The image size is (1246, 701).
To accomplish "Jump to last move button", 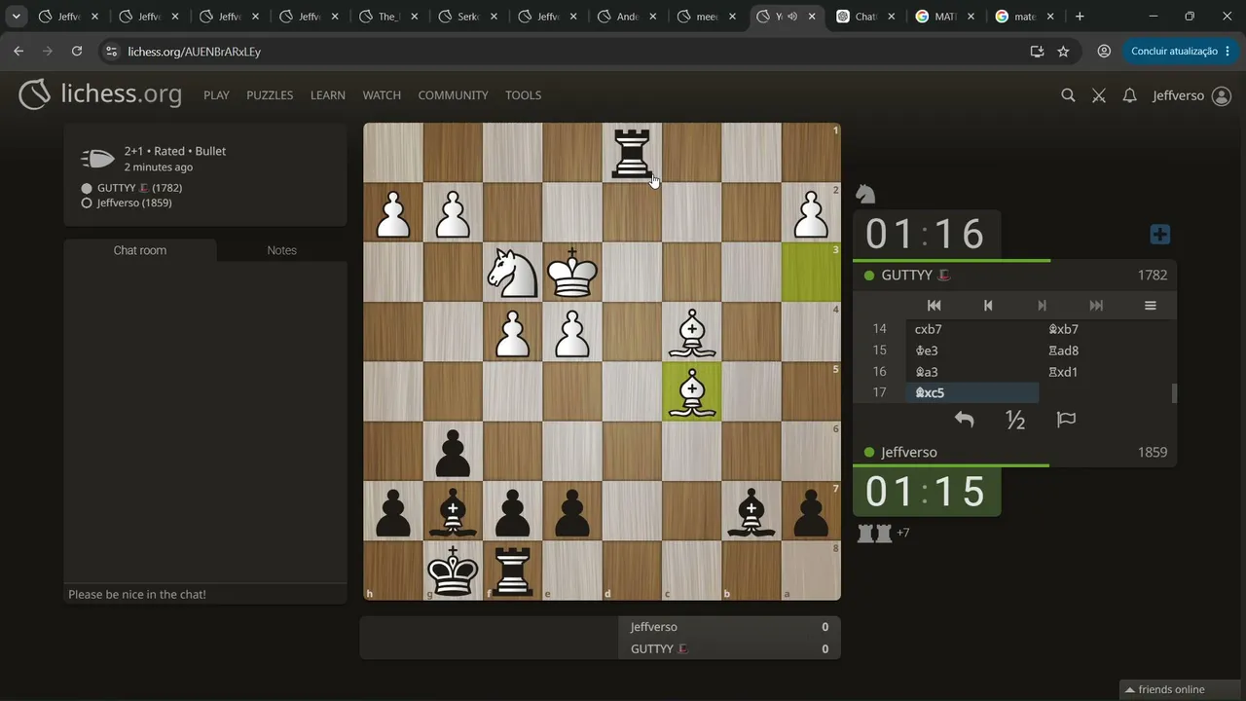I will point(1096,306).
